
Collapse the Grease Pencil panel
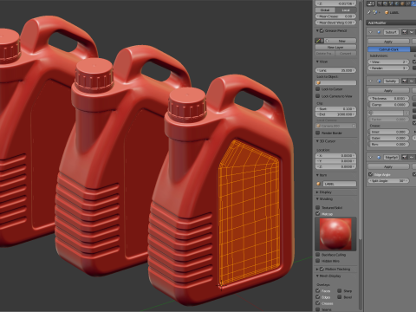[x=317, y=30]
